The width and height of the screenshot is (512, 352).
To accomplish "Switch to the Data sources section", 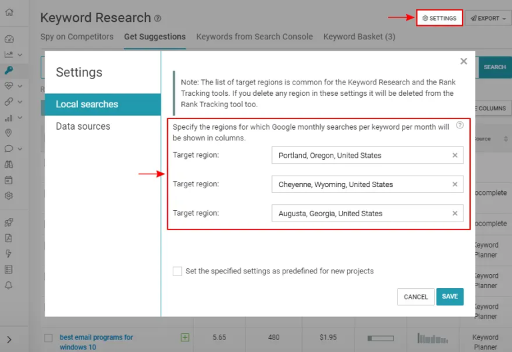I will pyautogui.click(x=83, y=126).
